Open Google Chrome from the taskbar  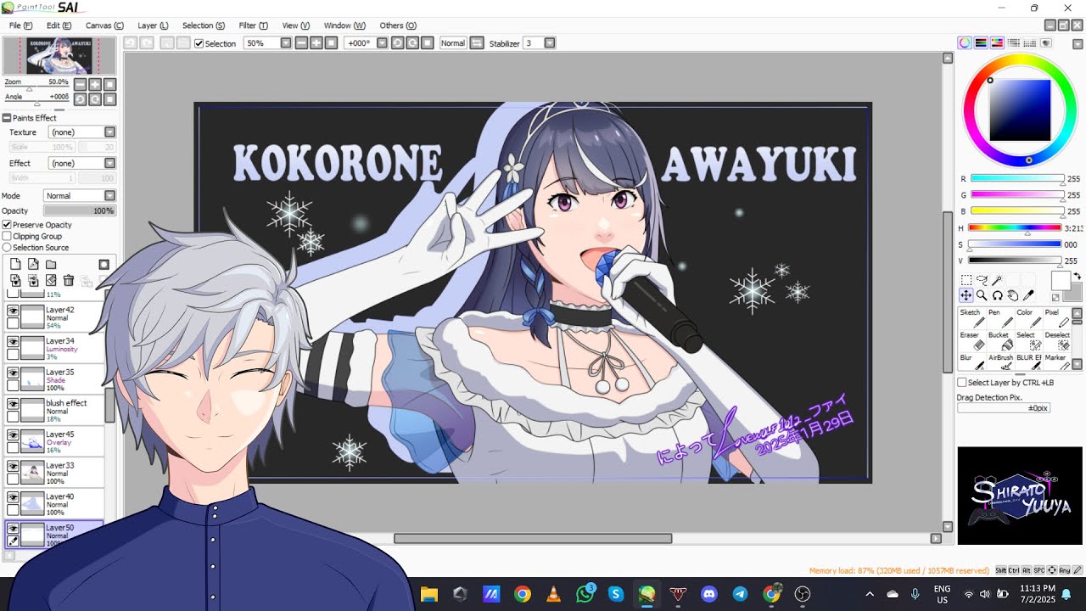click(523, 594)
